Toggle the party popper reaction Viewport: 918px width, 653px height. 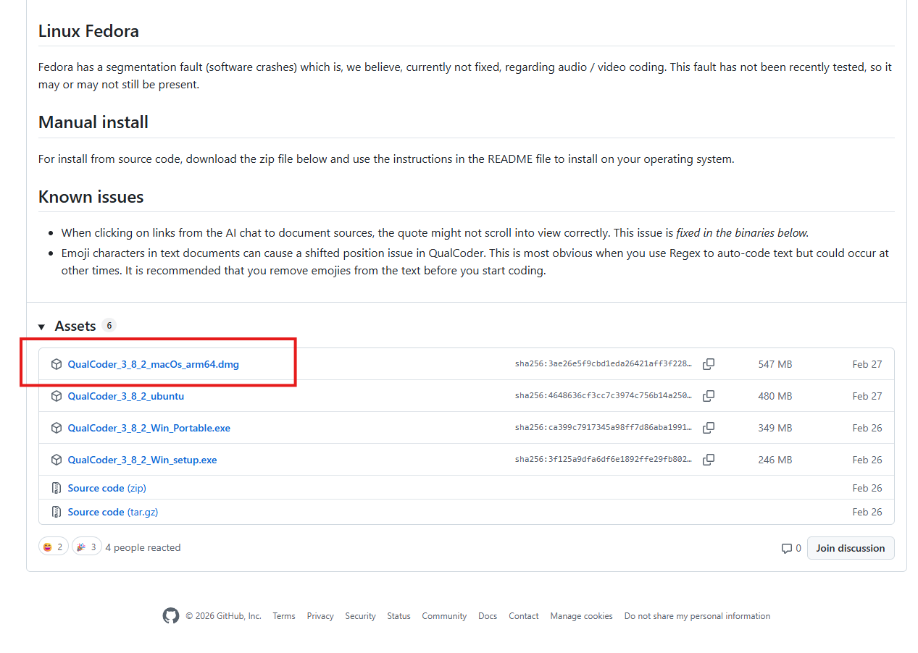(x=86, y=547)
